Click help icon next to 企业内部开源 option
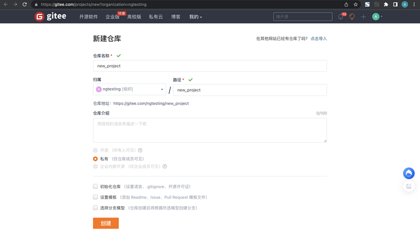420x233 pixels. coord(165,167)
